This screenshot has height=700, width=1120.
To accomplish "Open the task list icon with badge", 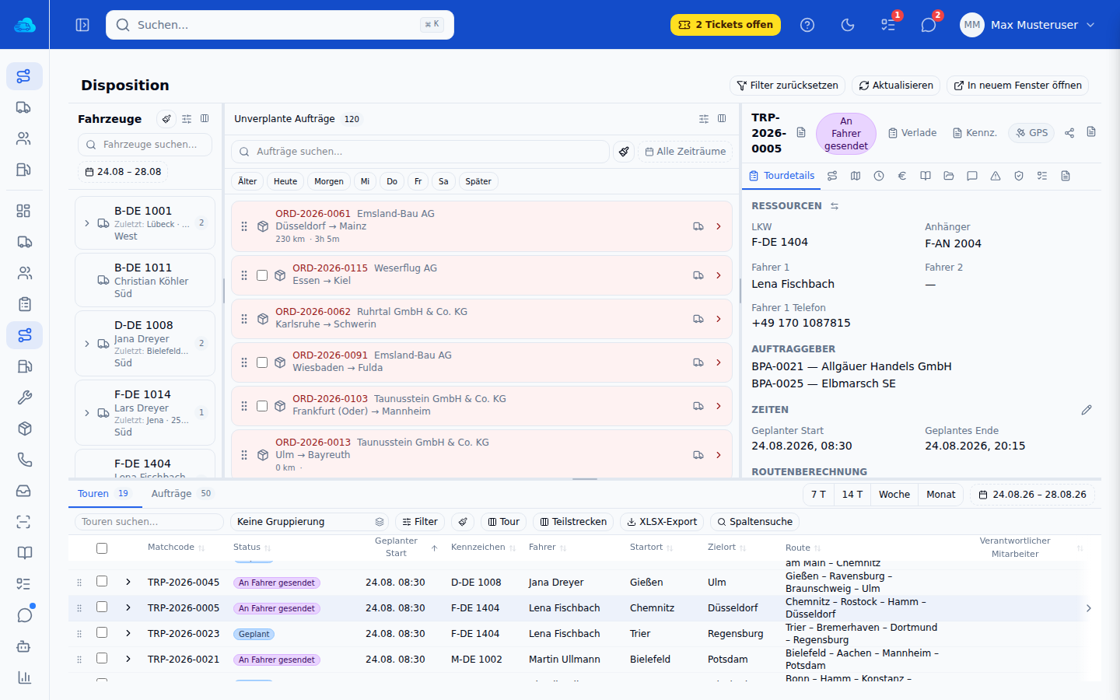I will click(888, 25).
